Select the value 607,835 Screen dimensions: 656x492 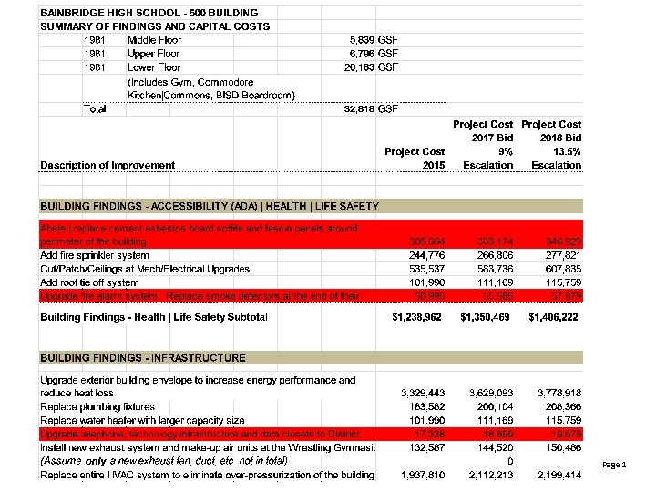tap(563, 269)
